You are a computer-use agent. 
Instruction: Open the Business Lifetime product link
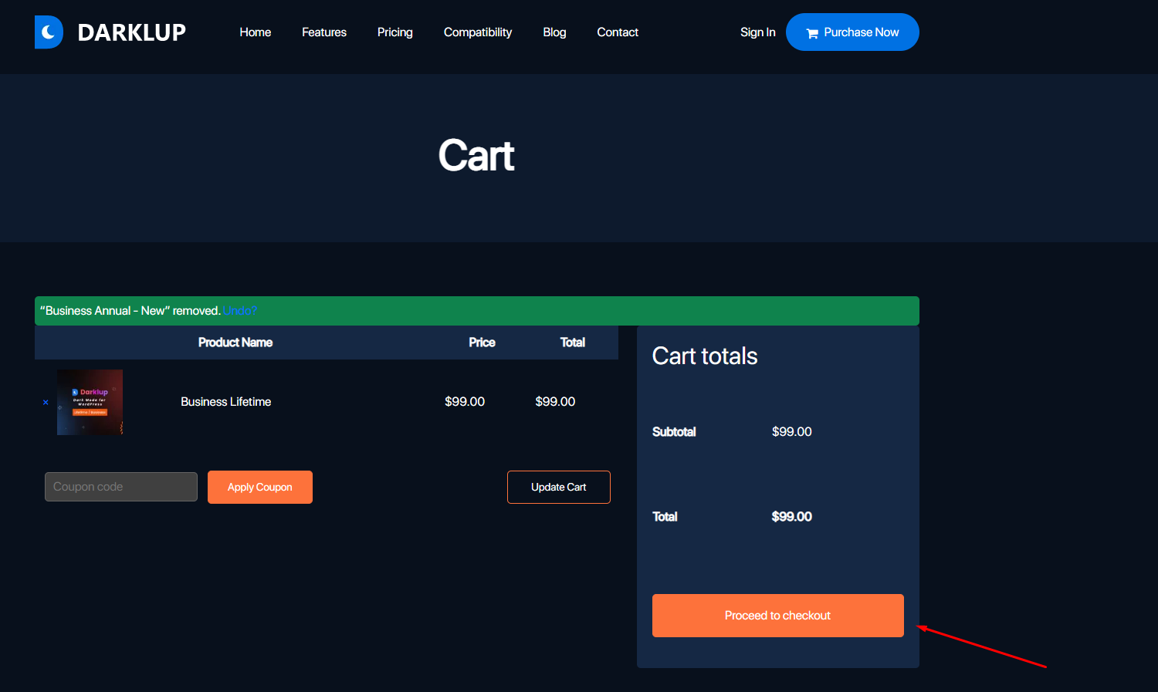[x=226, y=402]
